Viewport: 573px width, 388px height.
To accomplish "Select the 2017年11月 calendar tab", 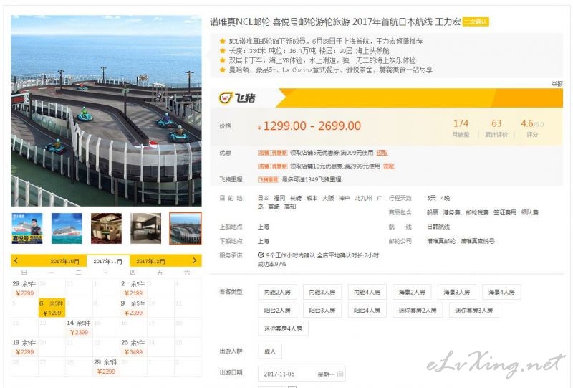I will 108,261.
